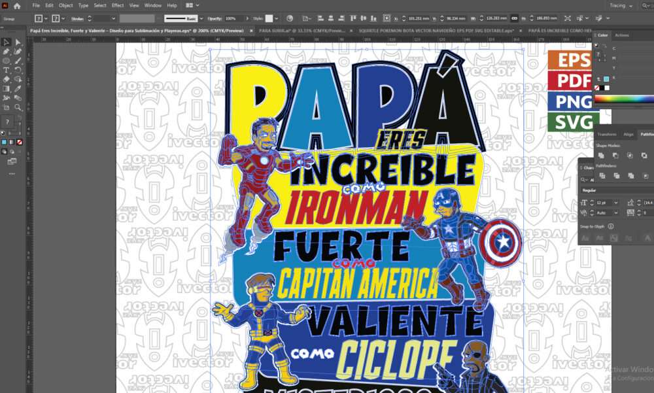The width and height of the screenshot is (654, 393).
Task: Close the Papá Eres Increíble document tab
Action: (251, 31)
